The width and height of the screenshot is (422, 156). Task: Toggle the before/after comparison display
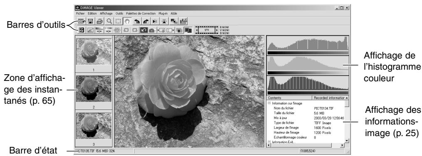(179, 30)
